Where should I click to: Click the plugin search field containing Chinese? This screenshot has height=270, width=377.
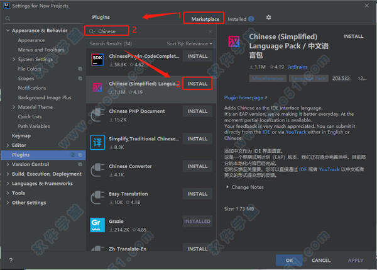coord(151,30)
